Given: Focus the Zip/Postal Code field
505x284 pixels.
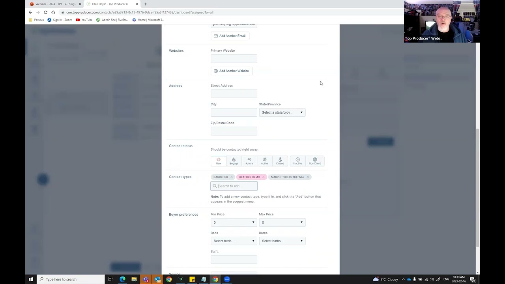Looking at the screenshot, I should (234, 131).
